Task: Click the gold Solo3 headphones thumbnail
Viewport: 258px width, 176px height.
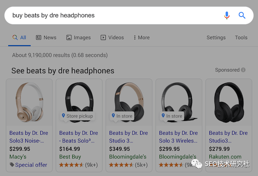Action: tap(29, 102)
